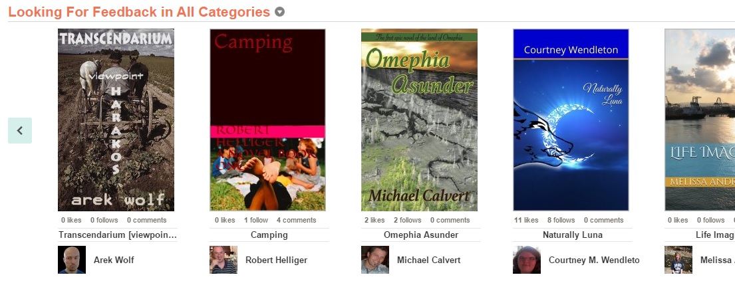Viewport: 735px width, 295px height.
Task: Open the Omephia Asunder book cover
Action: pos(419,120)
